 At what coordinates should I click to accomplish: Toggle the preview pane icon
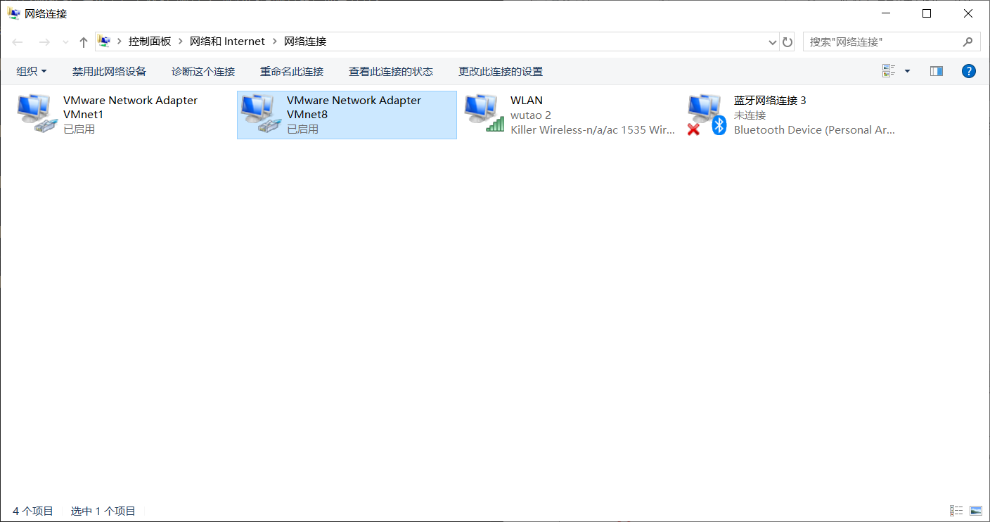[x=936, y=71]
